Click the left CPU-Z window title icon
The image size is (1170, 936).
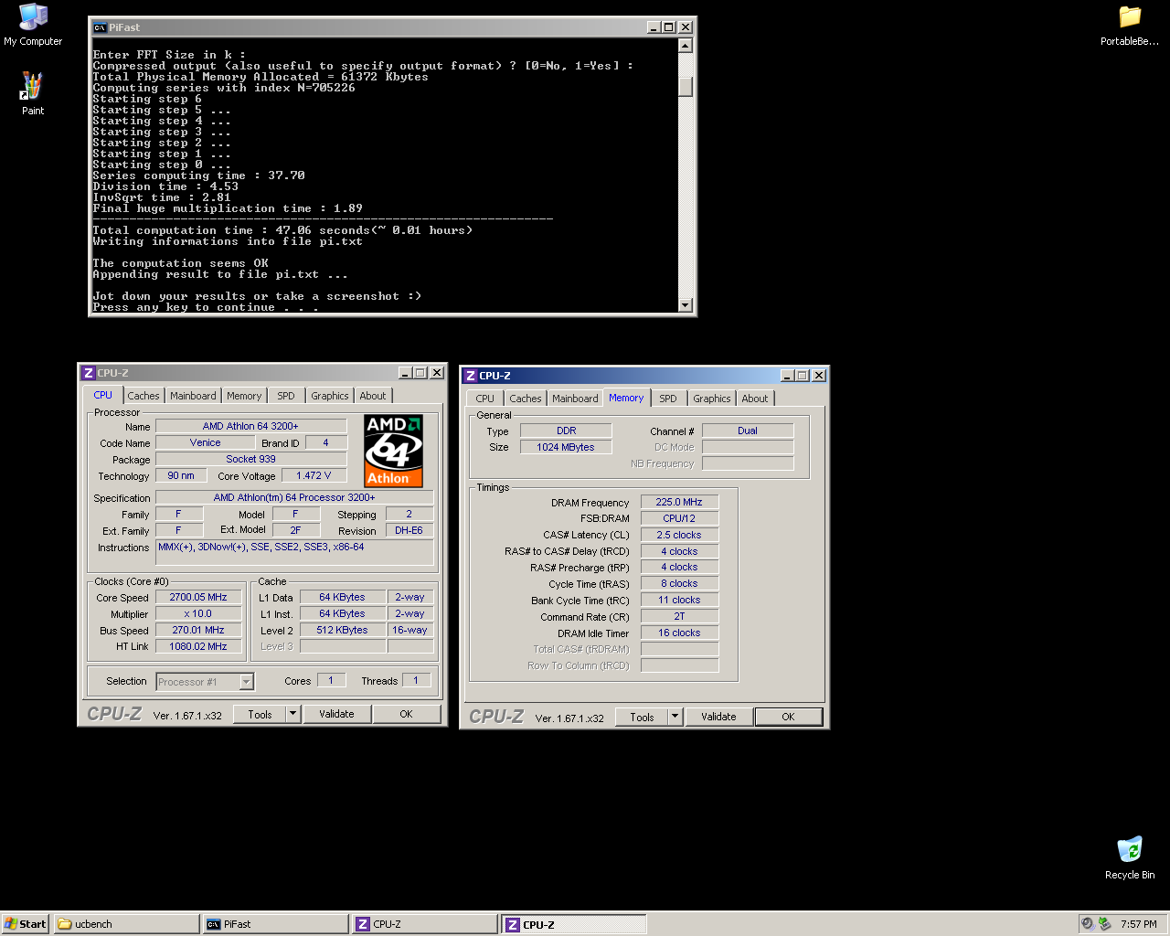[x=89, y=373]
